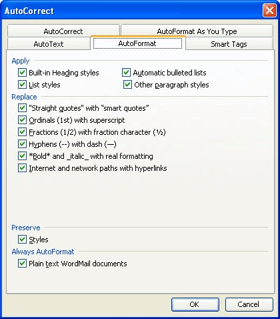Uncheck Plain text WordMail documents
280x319 pixels.
[22, 264]
